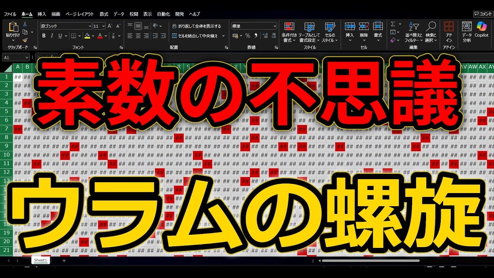Viewport: 494px width, 278px height.
Task: Click the Format Painter brush icon
Action: pos(25,40)
